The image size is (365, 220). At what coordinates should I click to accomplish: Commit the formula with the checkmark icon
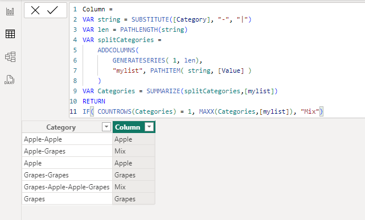click(x=52, y=10)
